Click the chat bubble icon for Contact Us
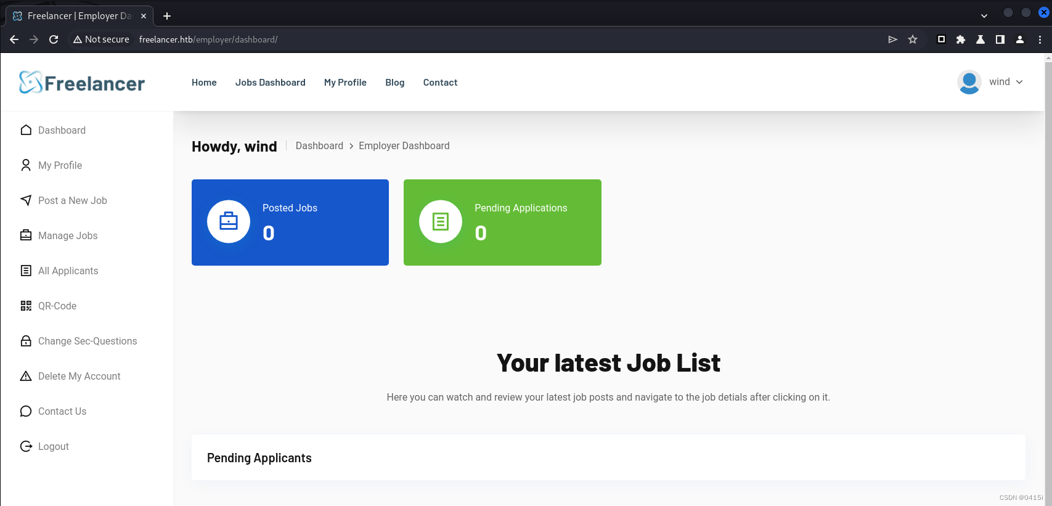Viewport: 1052px width, 506px height. [x=26, y=411]
